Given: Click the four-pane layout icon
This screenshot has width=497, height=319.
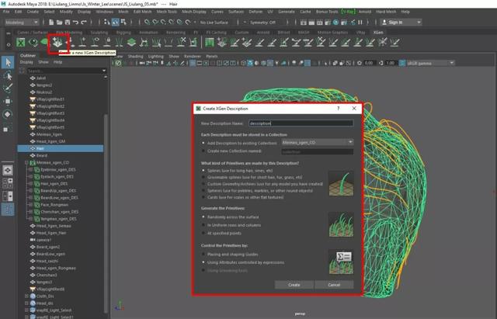Looking at the screenshot, I should click(x=8, y=183).
